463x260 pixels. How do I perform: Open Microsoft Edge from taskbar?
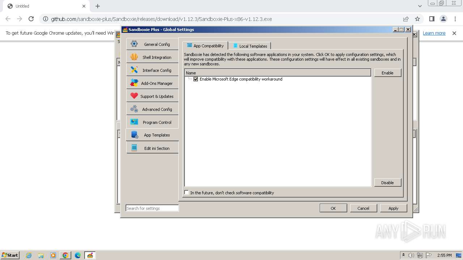pos(78,255)
